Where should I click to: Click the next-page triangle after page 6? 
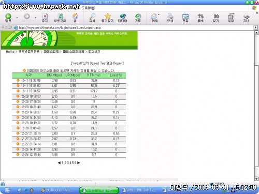[x=79, y=162]
